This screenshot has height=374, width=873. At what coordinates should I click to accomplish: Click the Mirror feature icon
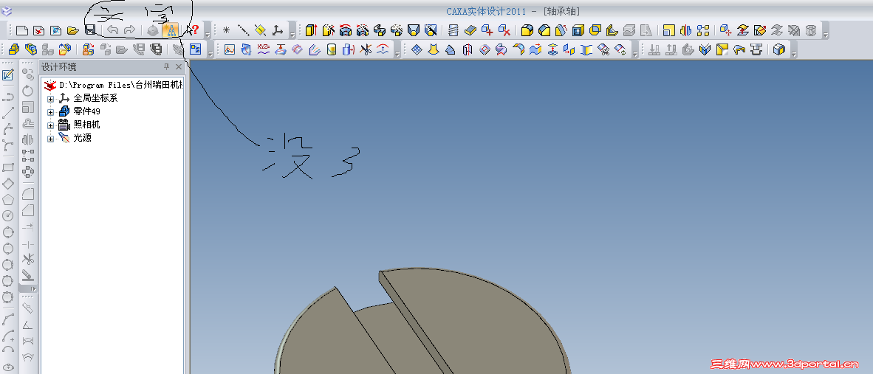tap(686, 30)
